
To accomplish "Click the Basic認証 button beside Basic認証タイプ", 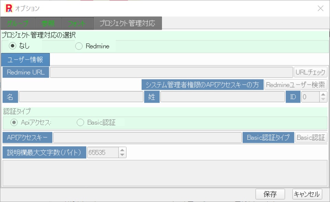I will click(x=311, y=138).
